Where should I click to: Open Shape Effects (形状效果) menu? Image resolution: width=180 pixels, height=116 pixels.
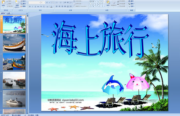tap(121, 6)
